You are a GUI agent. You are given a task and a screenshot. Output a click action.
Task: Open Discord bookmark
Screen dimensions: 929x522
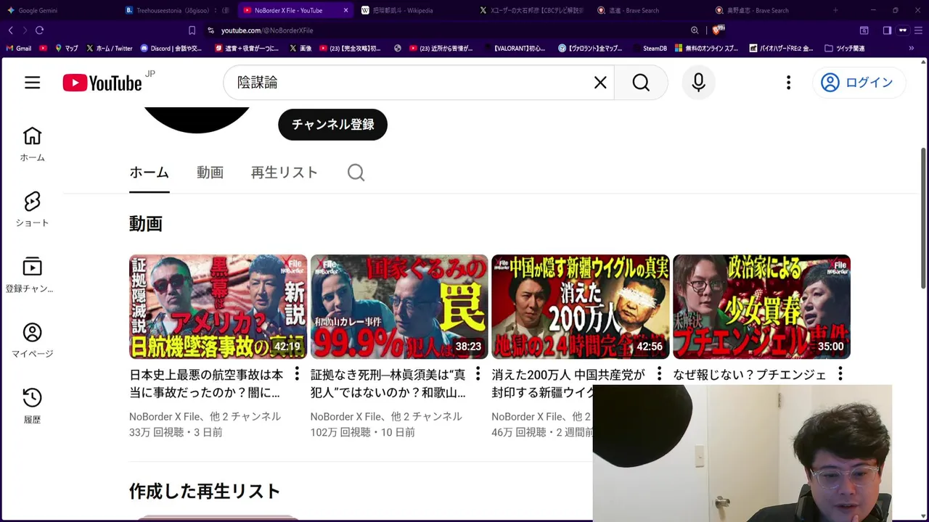point(171,48)
